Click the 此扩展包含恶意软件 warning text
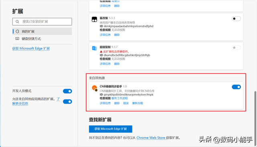The width and height of the screenshot is (257, 147). [x=116, y=52]
